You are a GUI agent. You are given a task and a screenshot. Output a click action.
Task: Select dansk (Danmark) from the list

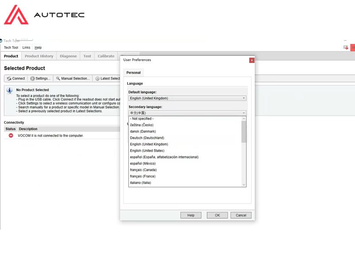(x=185, y=131)
